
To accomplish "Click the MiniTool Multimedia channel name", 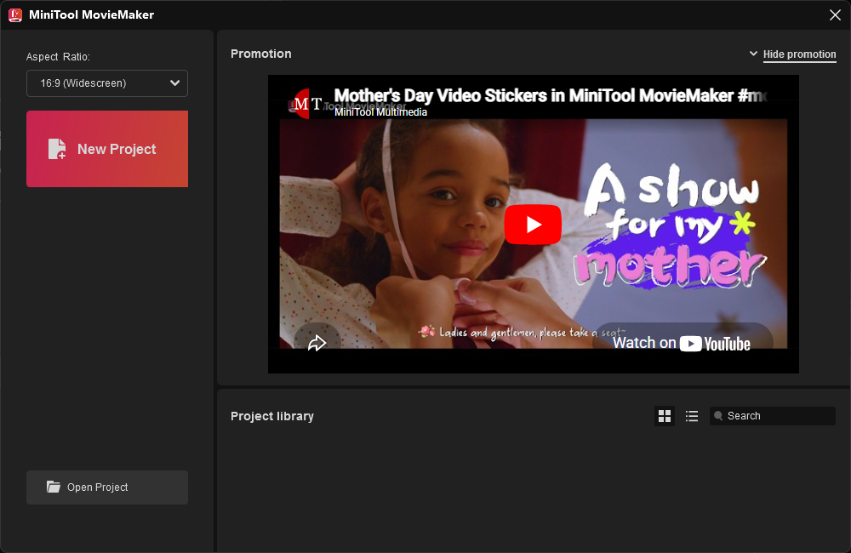I will [380, 112].
